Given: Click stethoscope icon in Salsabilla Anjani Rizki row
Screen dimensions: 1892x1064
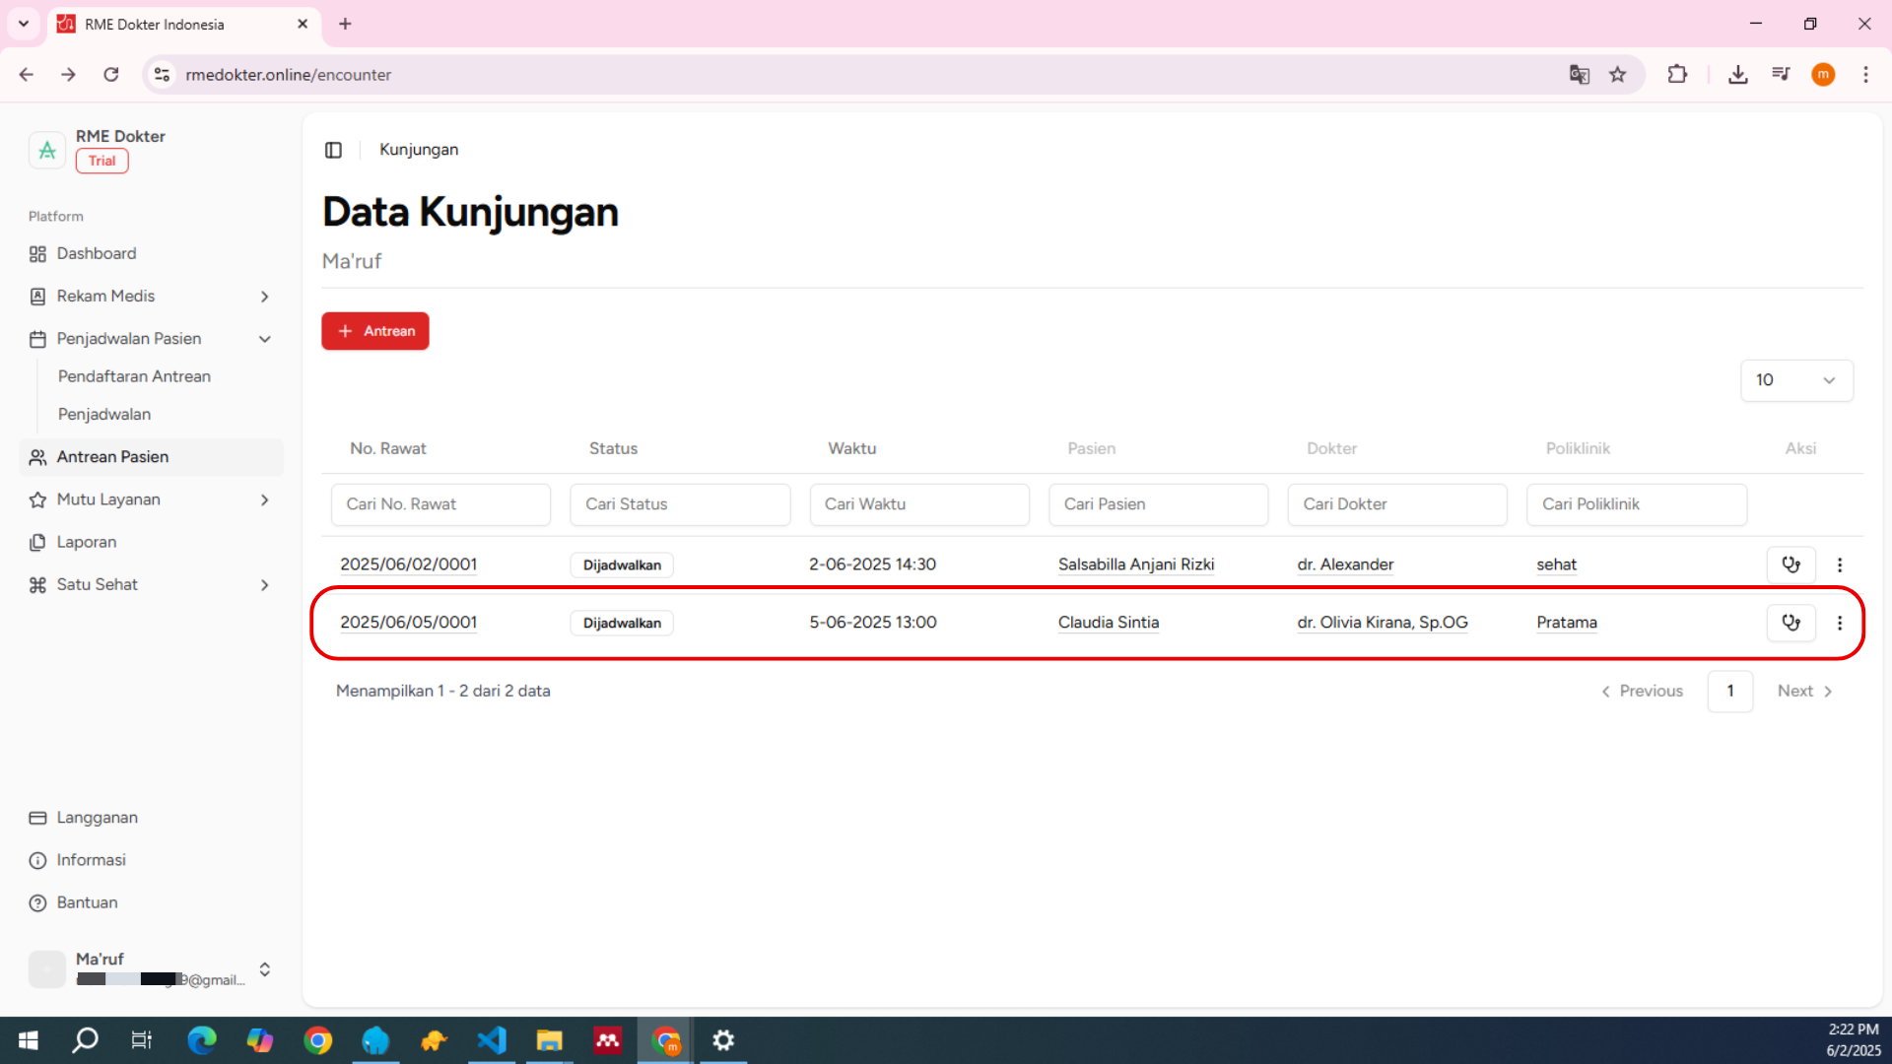Looking at the screenshot, I should pos(1791,565).
